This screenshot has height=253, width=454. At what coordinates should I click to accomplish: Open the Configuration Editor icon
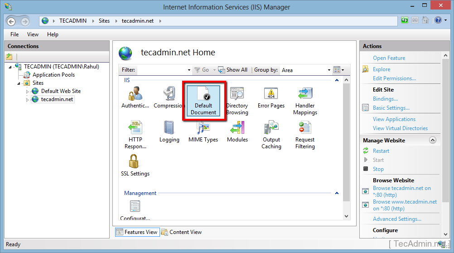tap(135, 210)
